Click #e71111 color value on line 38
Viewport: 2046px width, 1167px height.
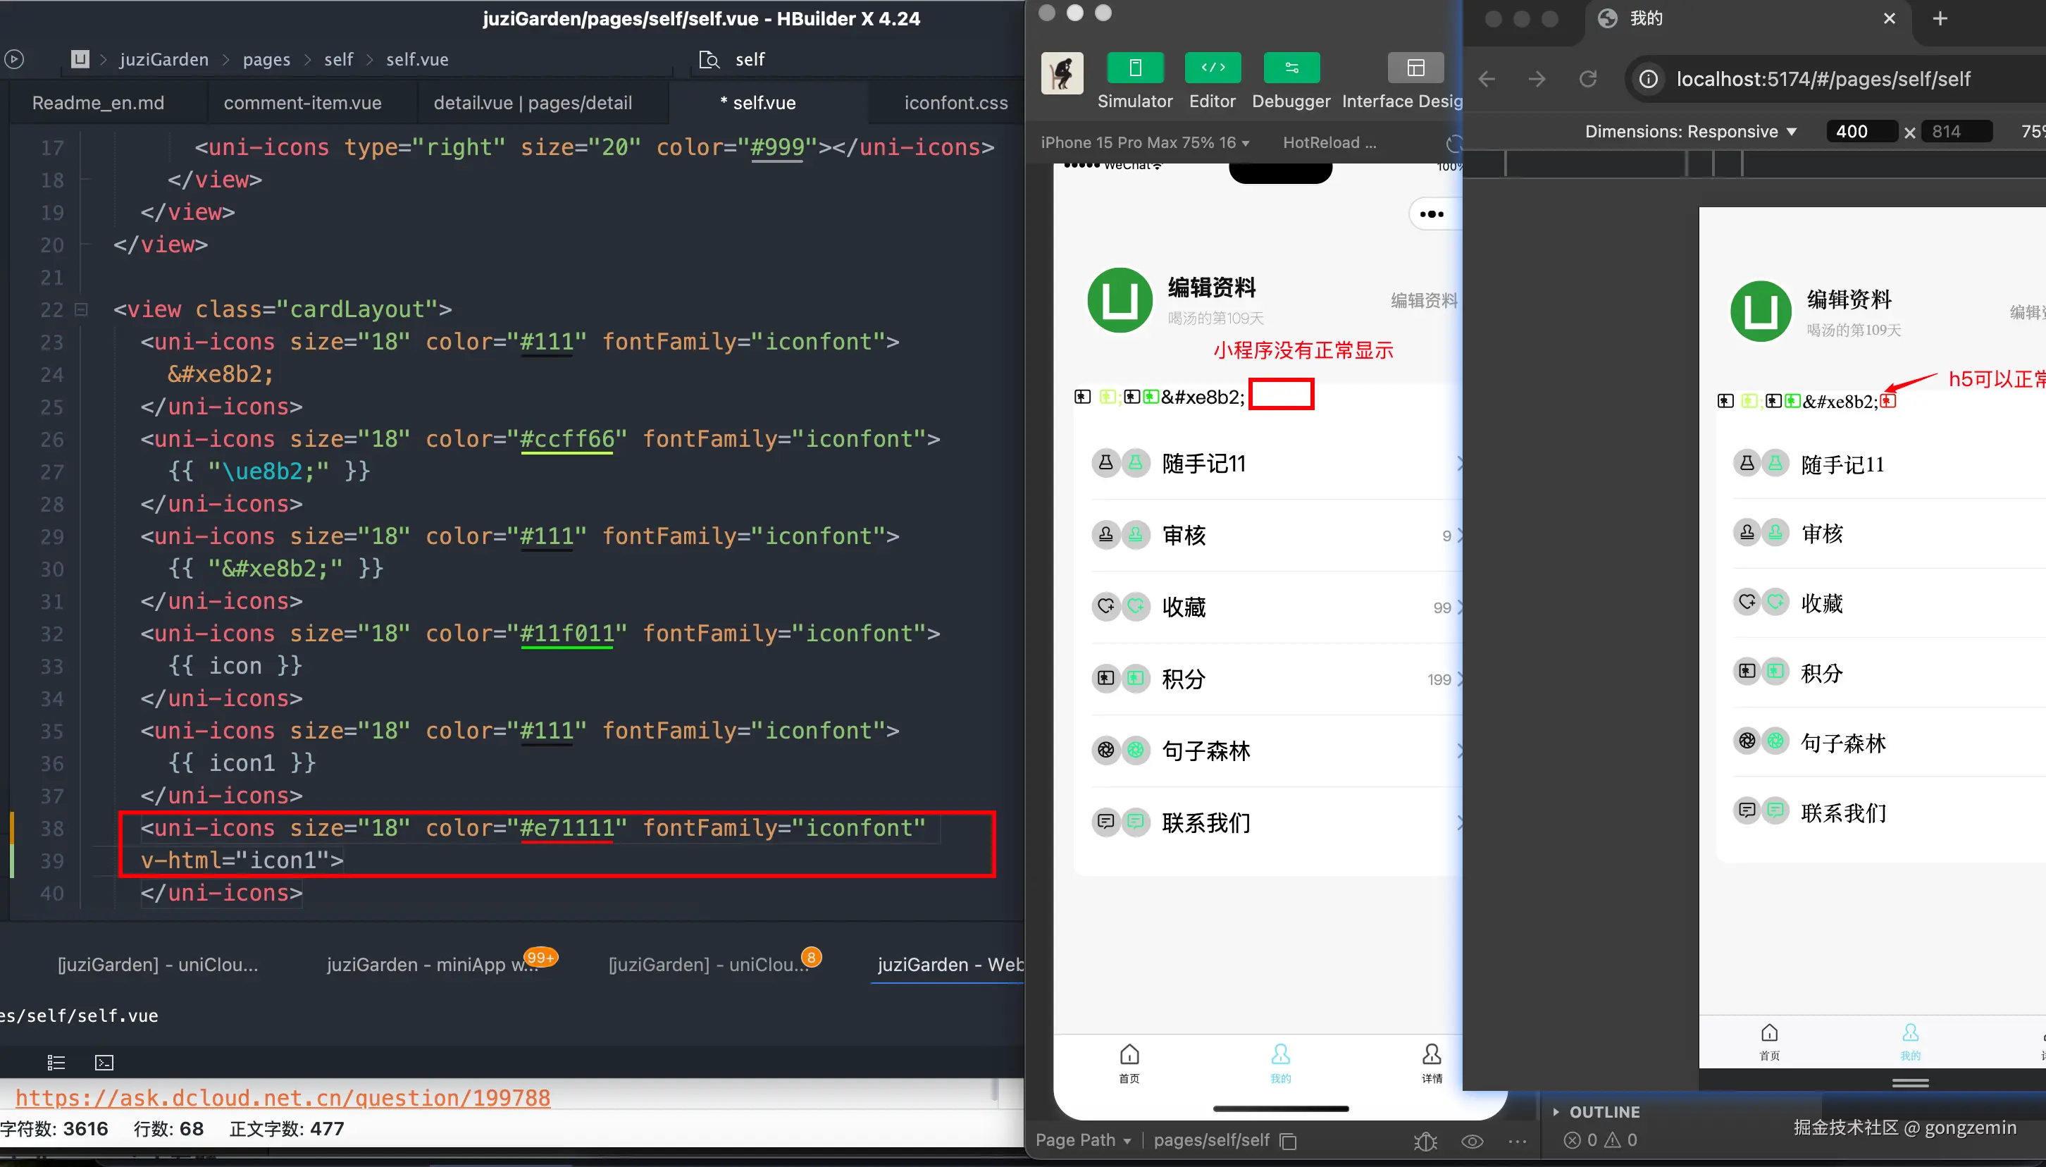(x=566, y=828)
